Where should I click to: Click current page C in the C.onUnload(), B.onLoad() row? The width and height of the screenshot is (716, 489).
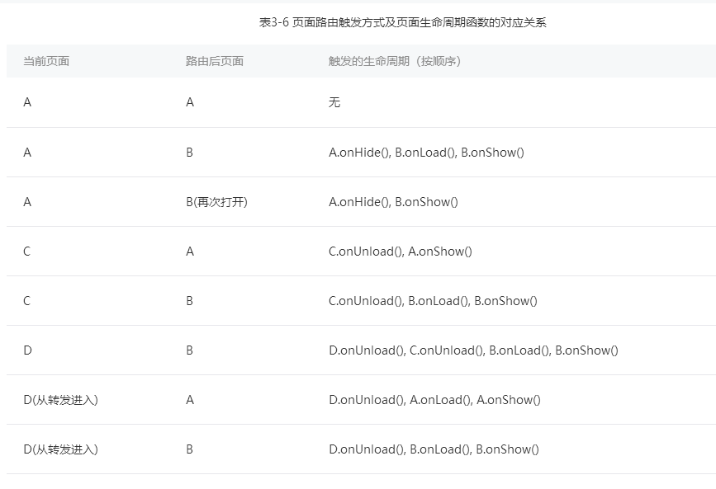pyautogui.click(x=27, y=301)
